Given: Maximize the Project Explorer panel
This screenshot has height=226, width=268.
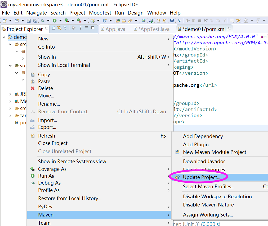Looking at the screenshot, I should 93,28.
